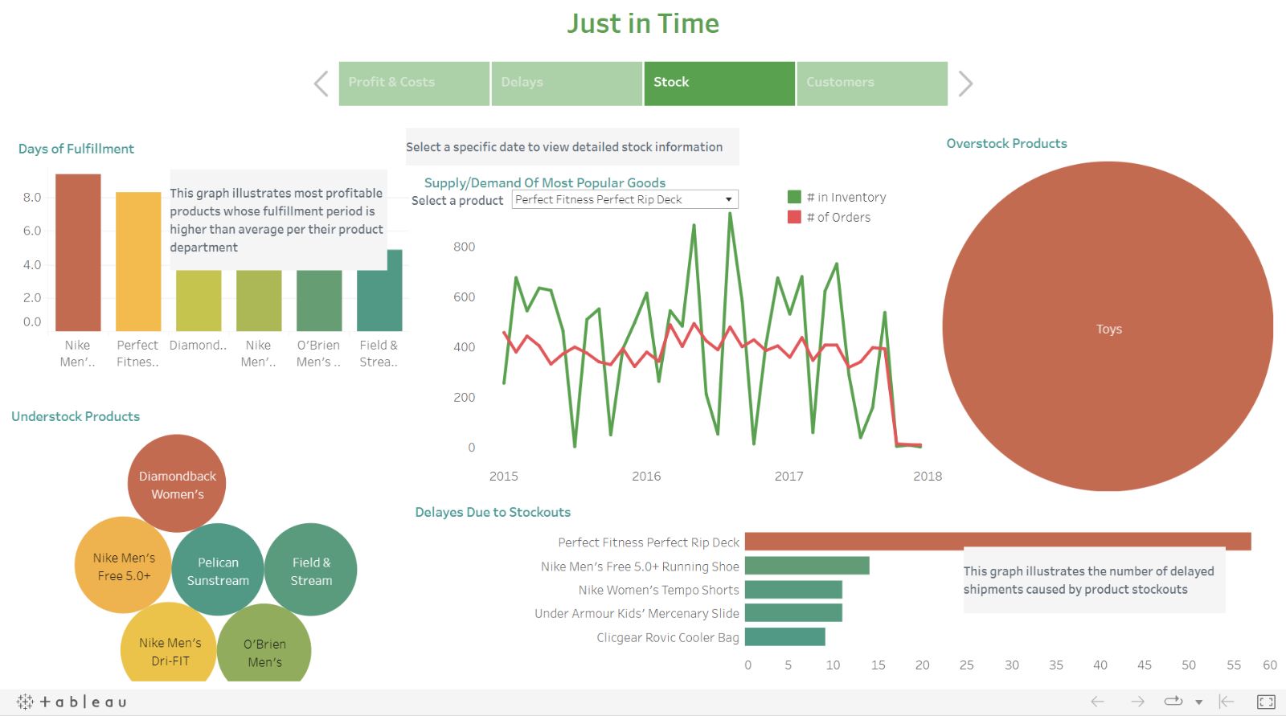Click the O'Brien Men's fulfillment bar

point(319,301)
